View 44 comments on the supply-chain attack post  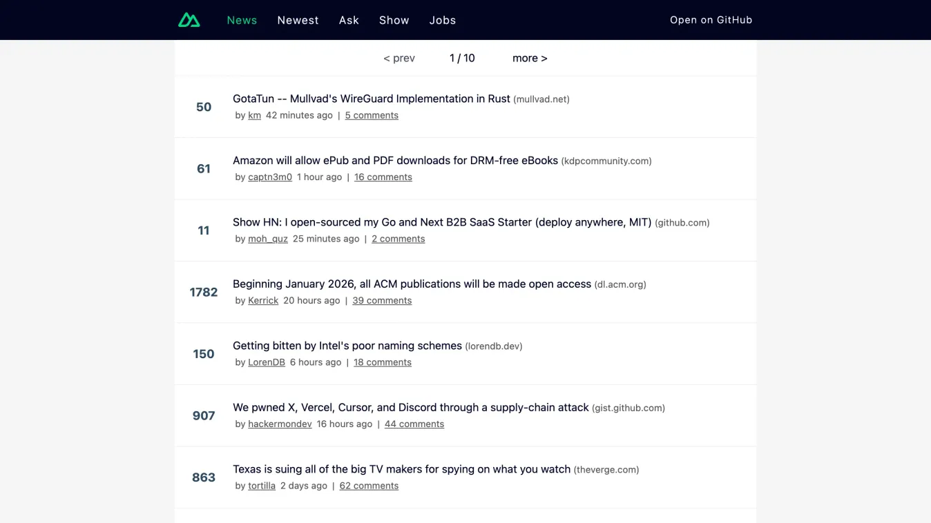click(x=414, y=424)
